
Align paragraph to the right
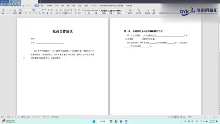63,13
